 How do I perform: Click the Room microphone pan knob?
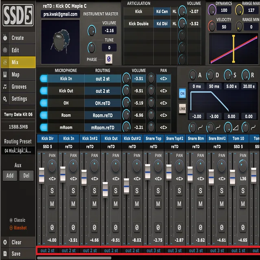click(x=151, y=115)
